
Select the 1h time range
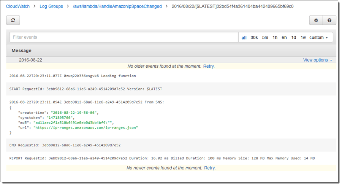[x=275, y=38]
